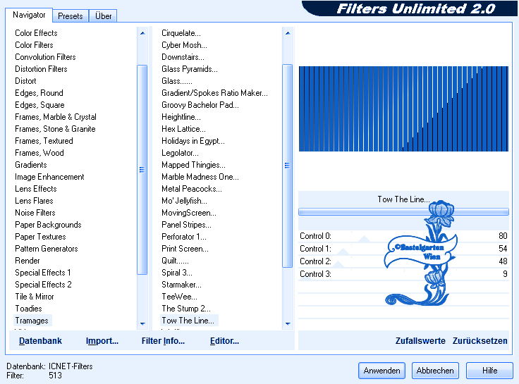The height and width of the screenshot is (384, 519).
Task: Click the blue striped filter preview
Action: click(403, 109)
